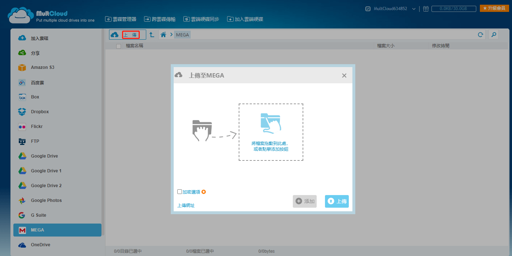
Task: Select the Amazon S3 drive icon
Action: click(22, 67)
